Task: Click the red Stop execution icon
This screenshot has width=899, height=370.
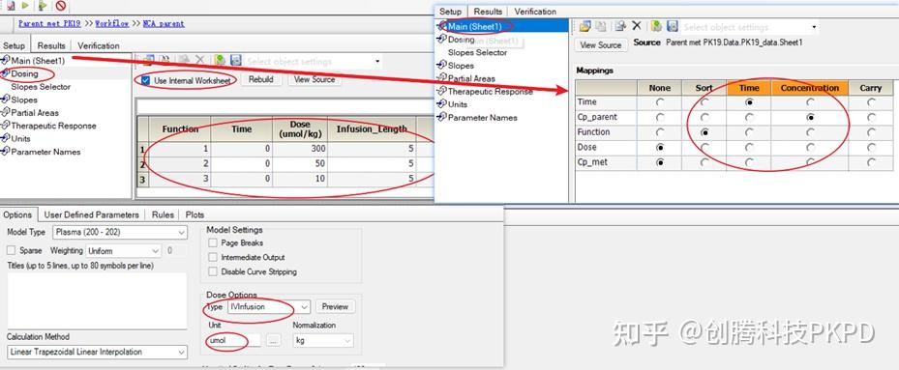Action: [61, 6]
